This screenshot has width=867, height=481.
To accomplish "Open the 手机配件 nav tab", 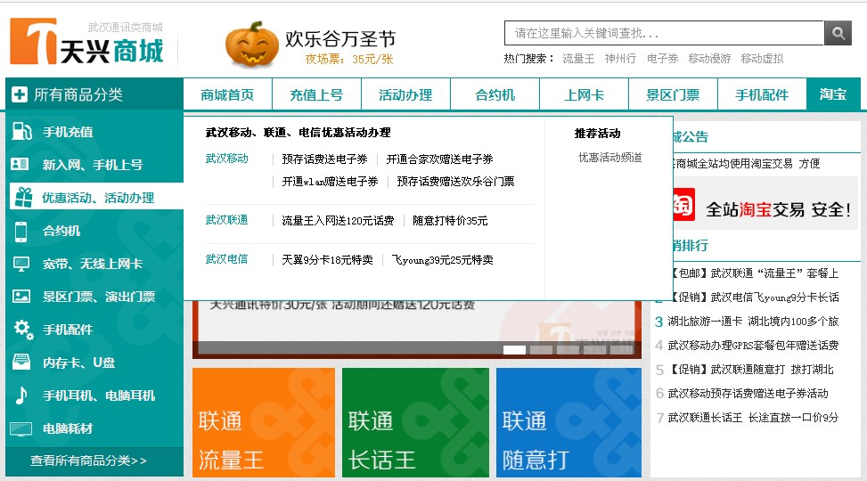I will point(762,94).
